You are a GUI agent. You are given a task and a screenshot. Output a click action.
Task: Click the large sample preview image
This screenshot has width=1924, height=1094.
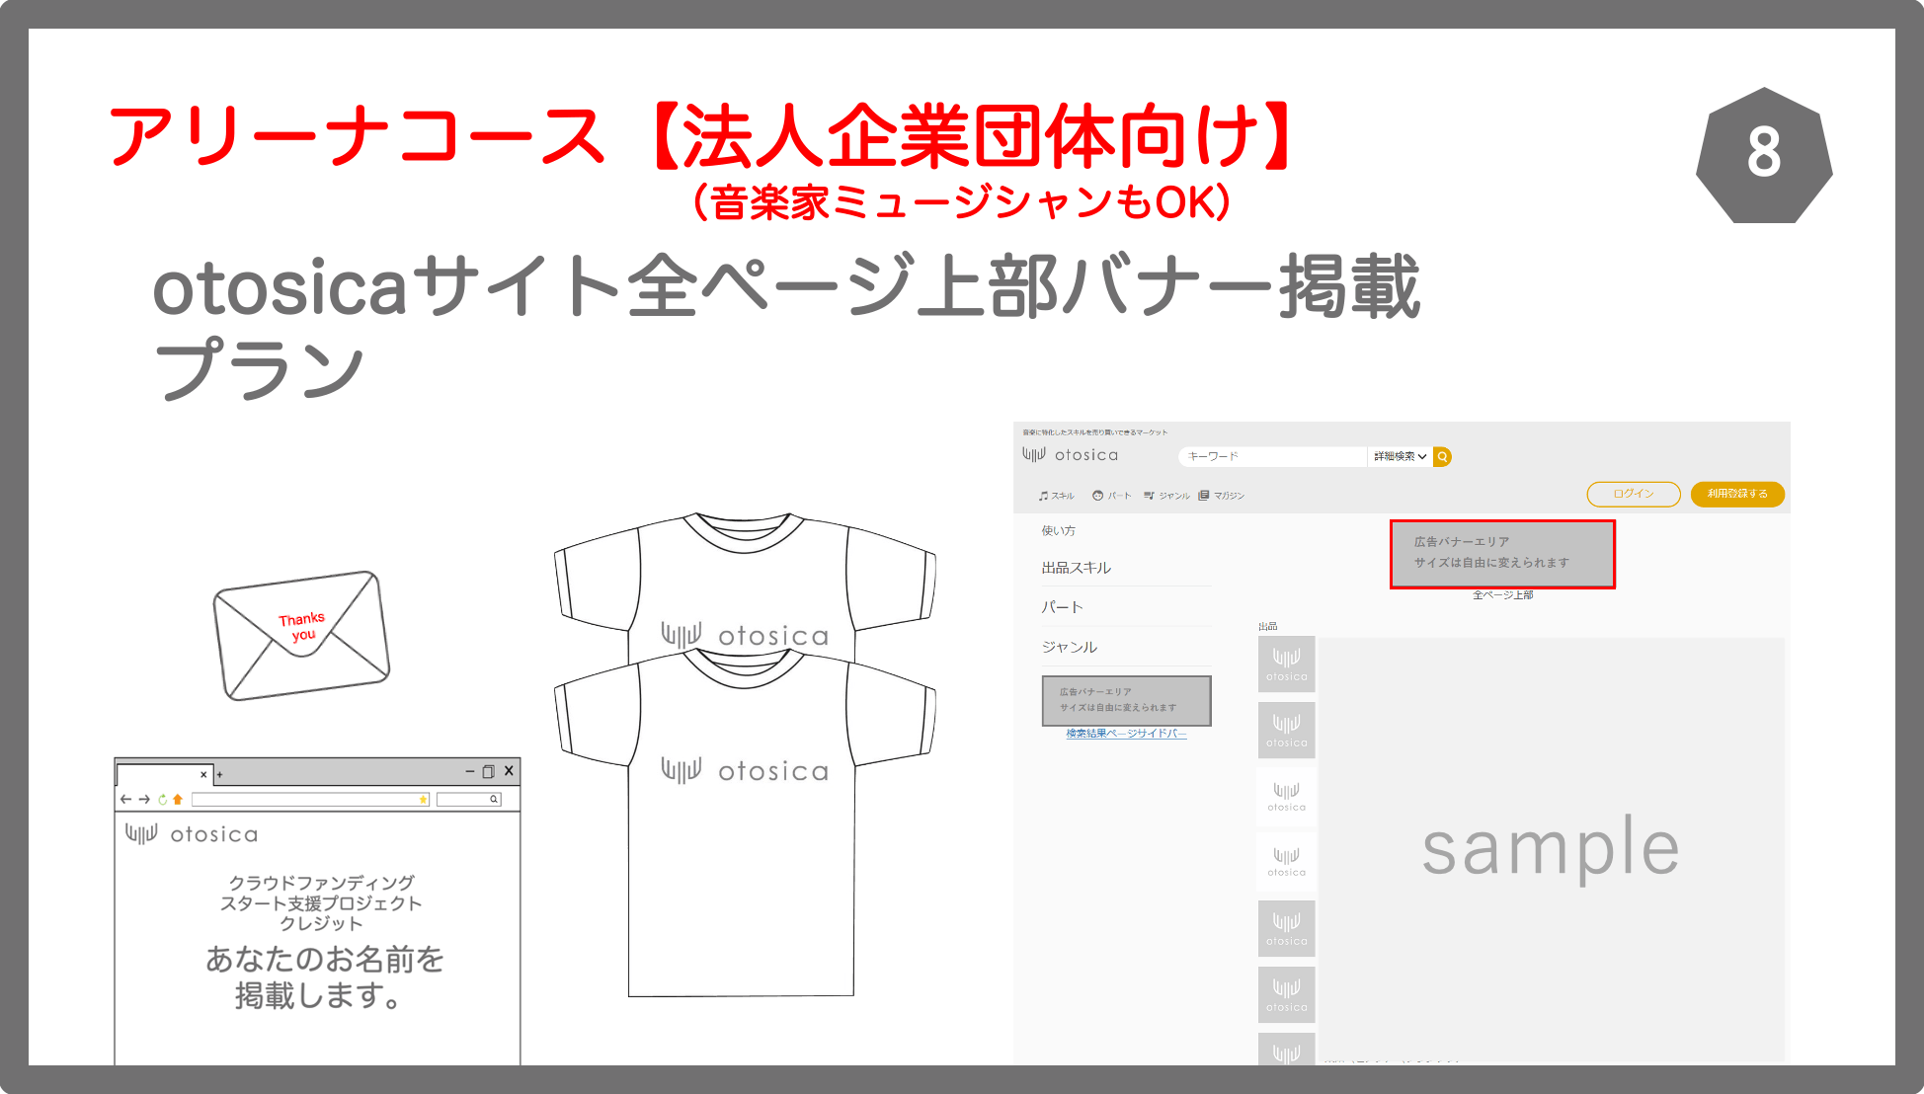tap(1552, 849)
